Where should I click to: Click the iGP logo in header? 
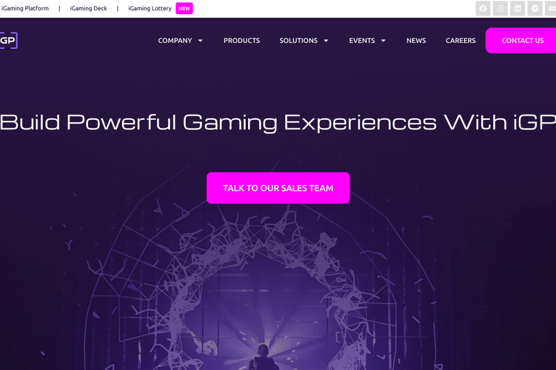tap(8, 41)
